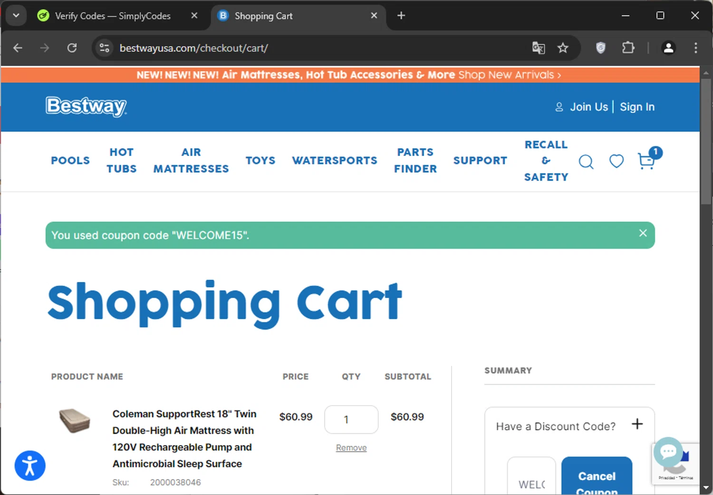
Task: Dismiss the WELCOME15 coupon message
Action: click(x=643, y=233)
